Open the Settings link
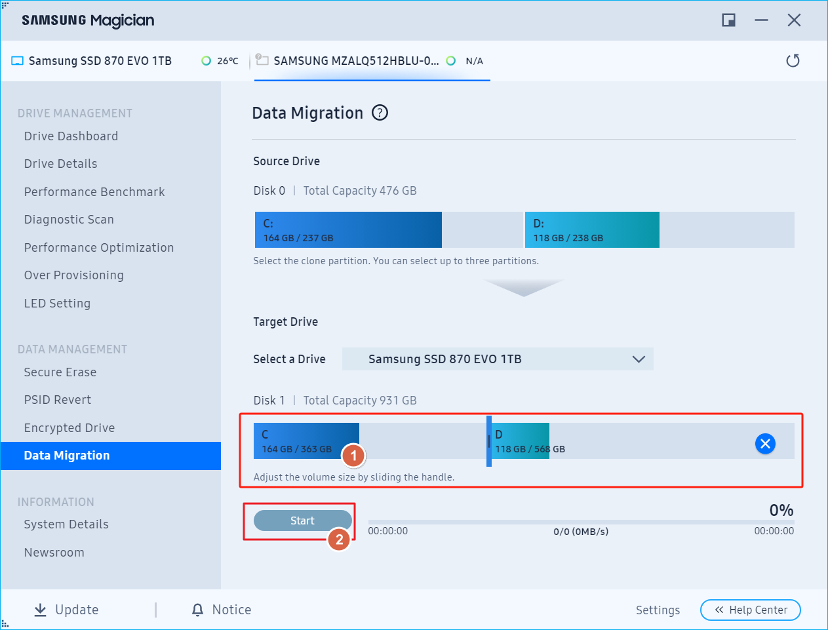 coord(658,610)
